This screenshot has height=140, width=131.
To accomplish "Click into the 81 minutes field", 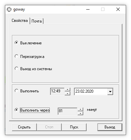I will (x=67, y=111).
